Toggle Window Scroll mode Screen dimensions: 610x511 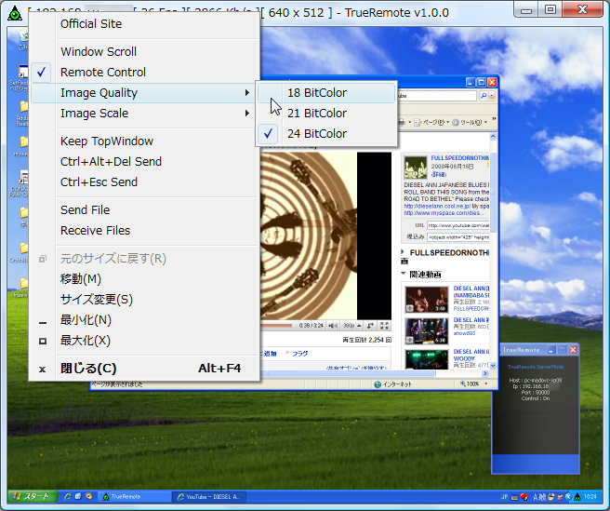click(144, 52)
